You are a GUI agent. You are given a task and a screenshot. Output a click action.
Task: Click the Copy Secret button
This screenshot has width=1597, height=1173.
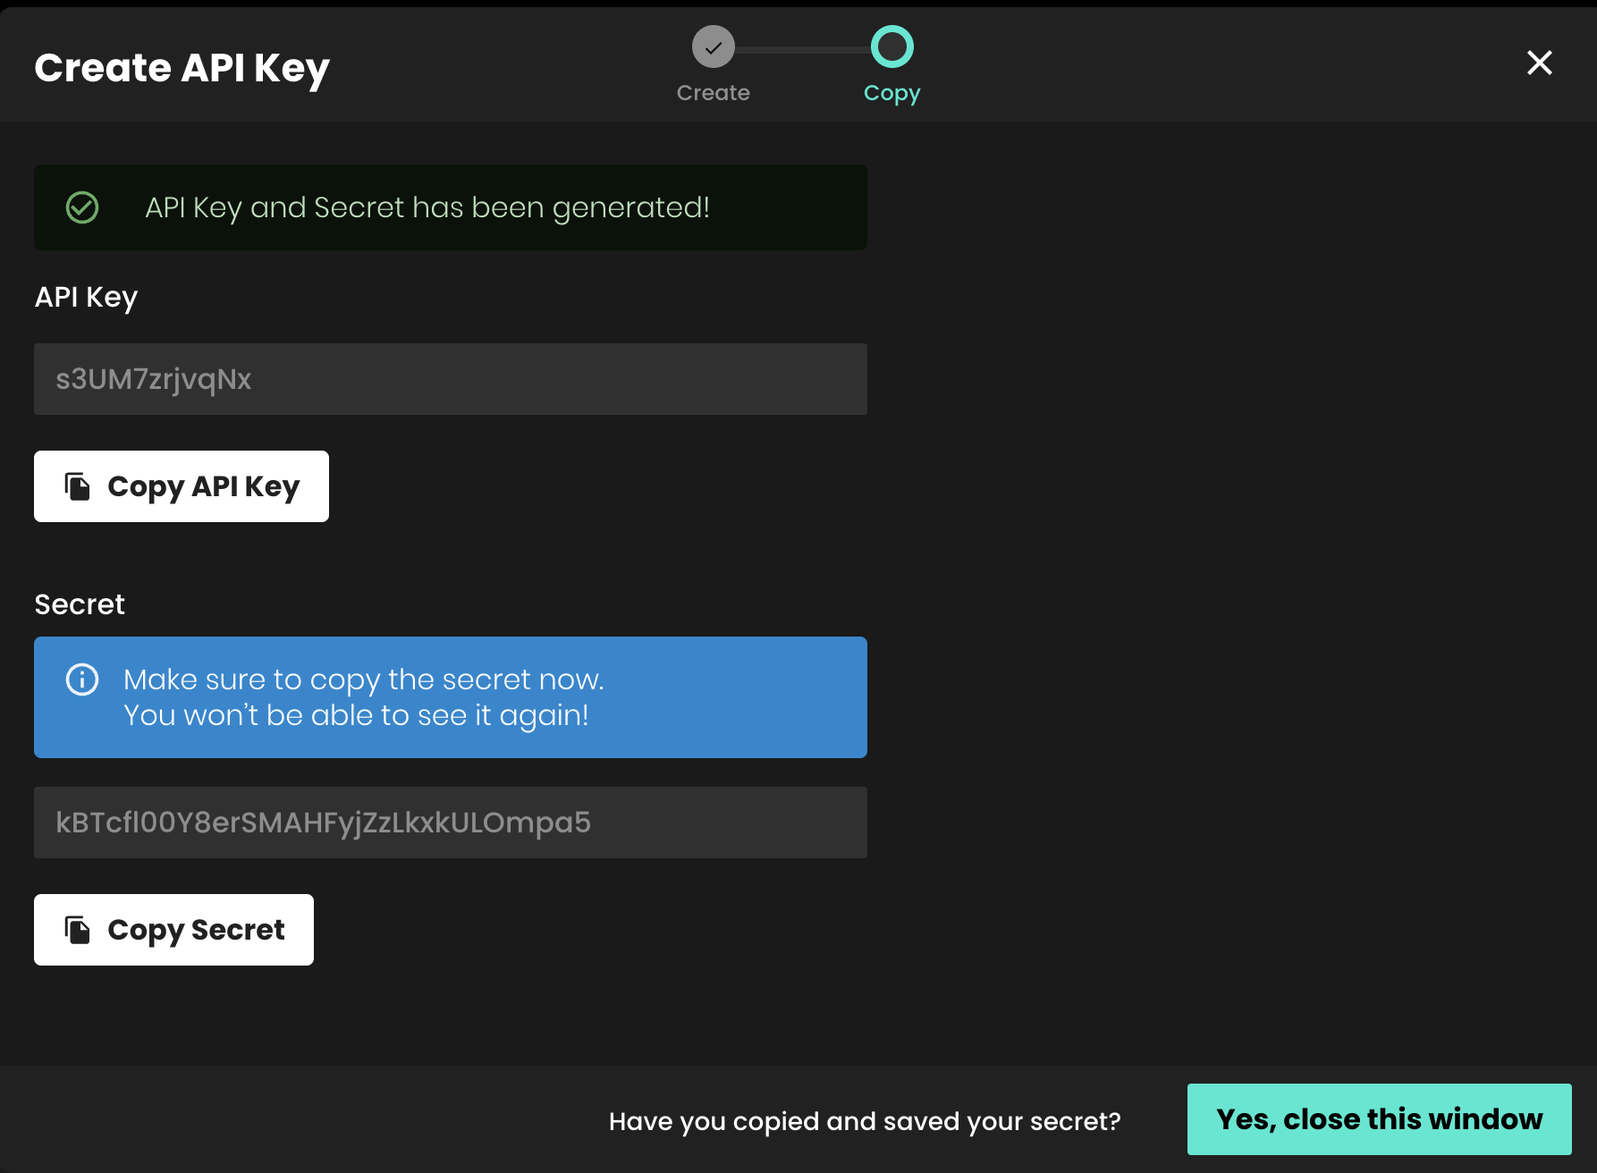173,930
